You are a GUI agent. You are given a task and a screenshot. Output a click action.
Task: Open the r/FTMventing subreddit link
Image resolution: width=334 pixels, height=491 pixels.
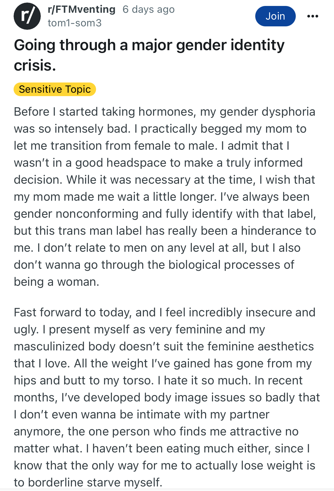82,9
